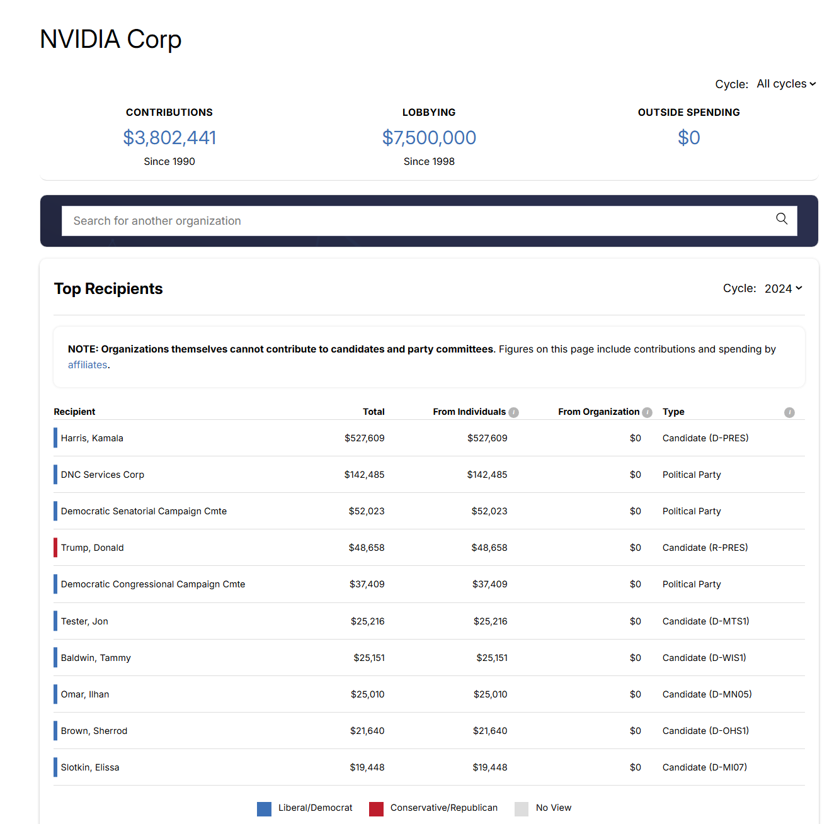Click the Since 1990 text
The height and width of the screenshot is (824, 827).
coord(169,161)
